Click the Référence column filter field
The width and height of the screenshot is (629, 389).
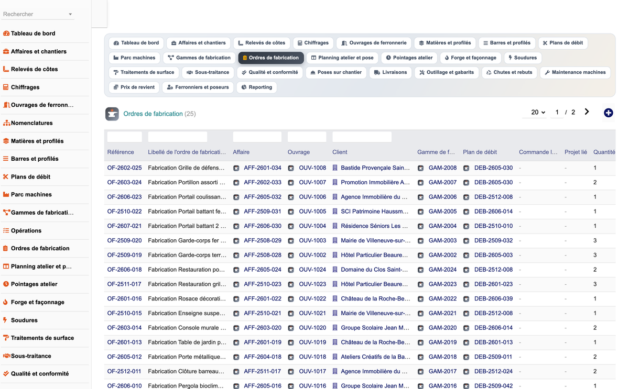pyautogui.click(x=125, y=137)
